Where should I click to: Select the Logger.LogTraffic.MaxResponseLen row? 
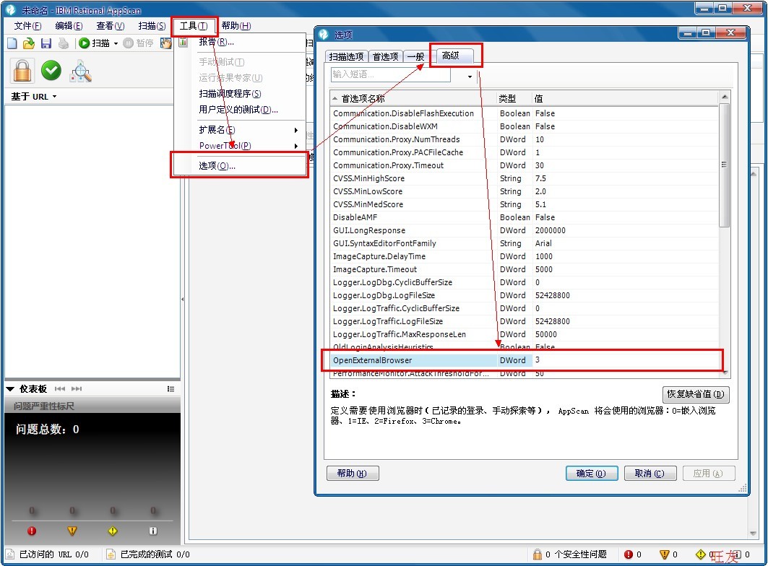pyautogui.click(x=524, y=334)
